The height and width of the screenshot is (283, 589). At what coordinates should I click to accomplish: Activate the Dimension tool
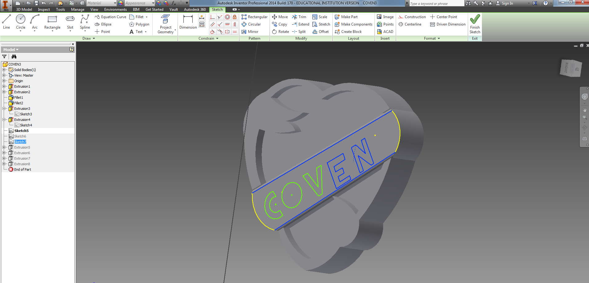(x=188, y=22)
